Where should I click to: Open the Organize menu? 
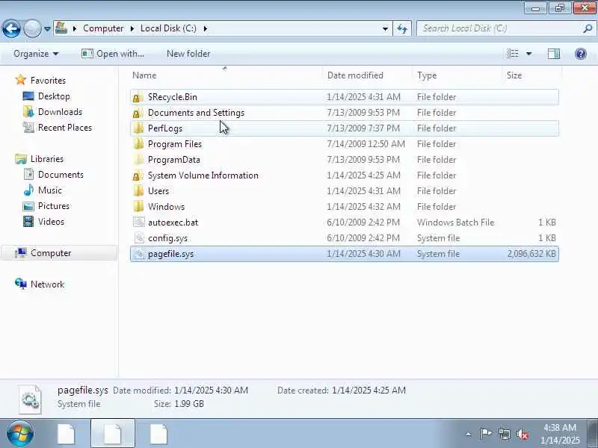pyautogui.click(x=36, y=54)
